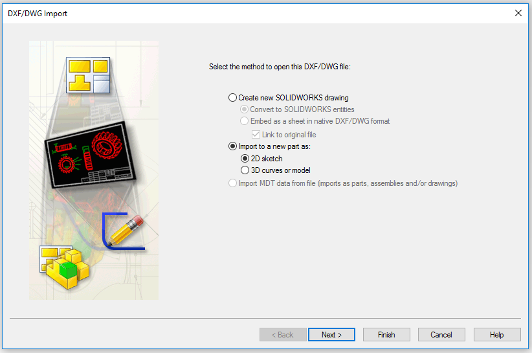Click the pencil sketch icon
The height and width of the screenshot is (353, 532).
pyautogui.click(x=124, y=231)
